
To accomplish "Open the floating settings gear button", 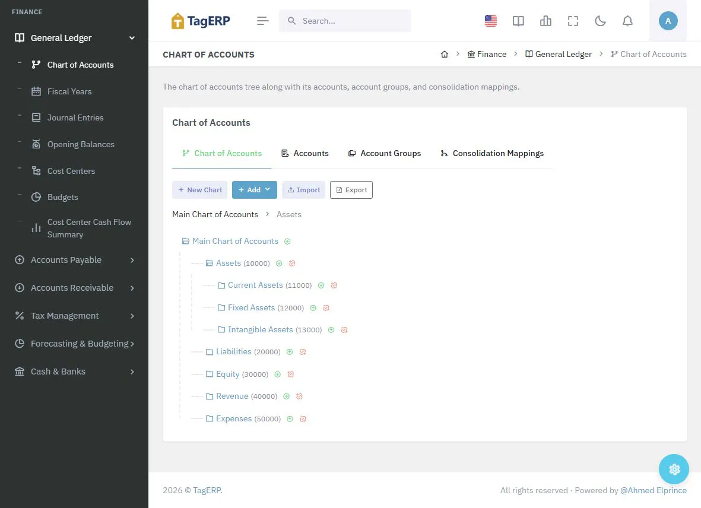I will click(x=674, y=469).
